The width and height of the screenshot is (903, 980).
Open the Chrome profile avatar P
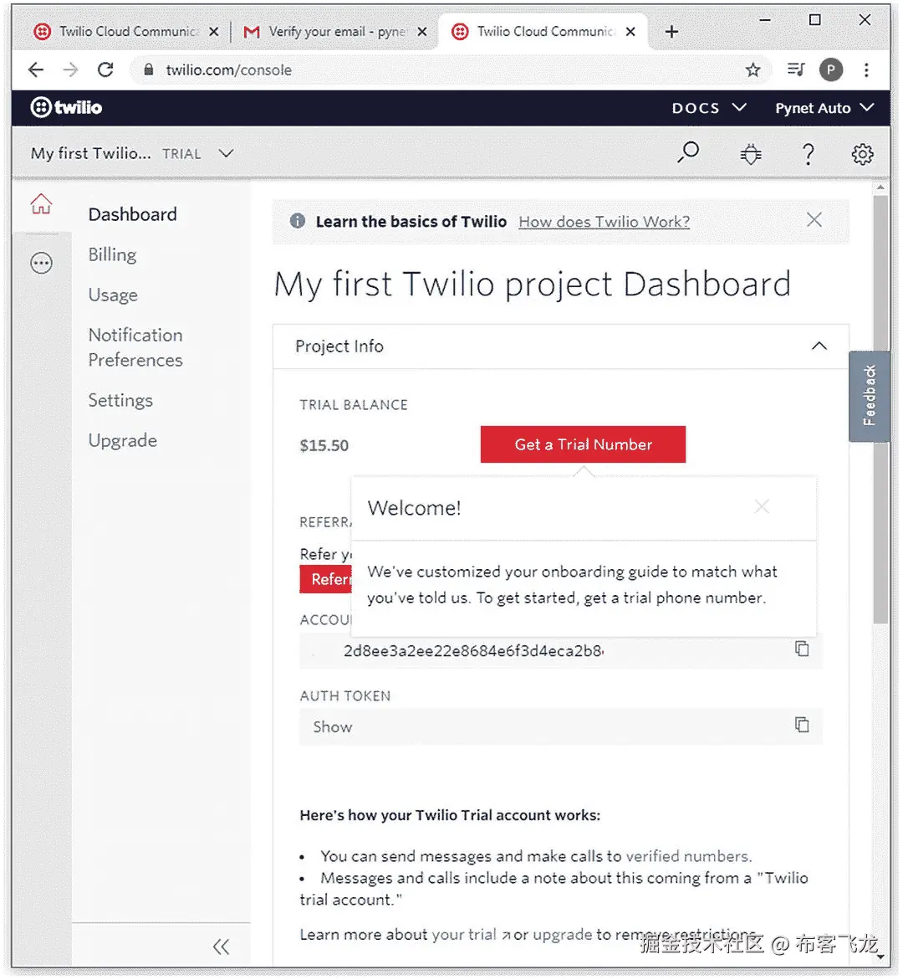(831, 69)
